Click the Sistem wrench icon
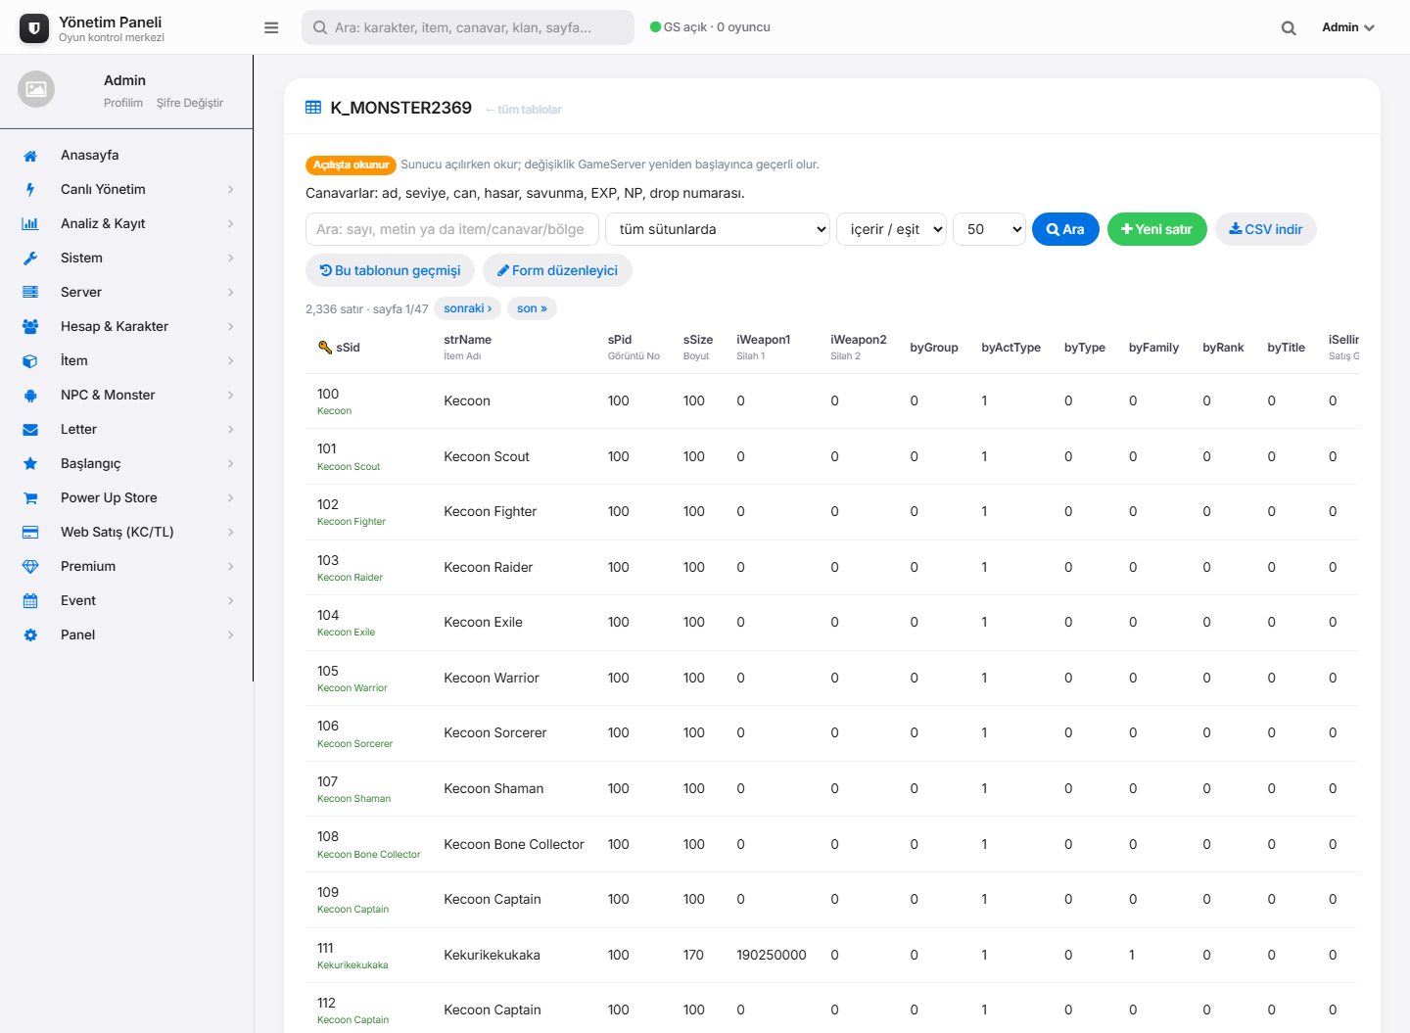Image resolution: width=1410 pixels, height=1033 pixels. click(x=30, y=258)
